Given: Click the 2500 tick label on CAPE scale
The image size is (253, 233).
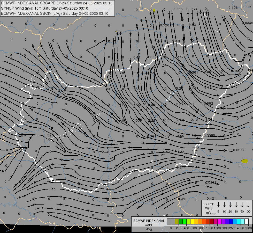Looking at the screenshot, I should click(x=233, y=228).
